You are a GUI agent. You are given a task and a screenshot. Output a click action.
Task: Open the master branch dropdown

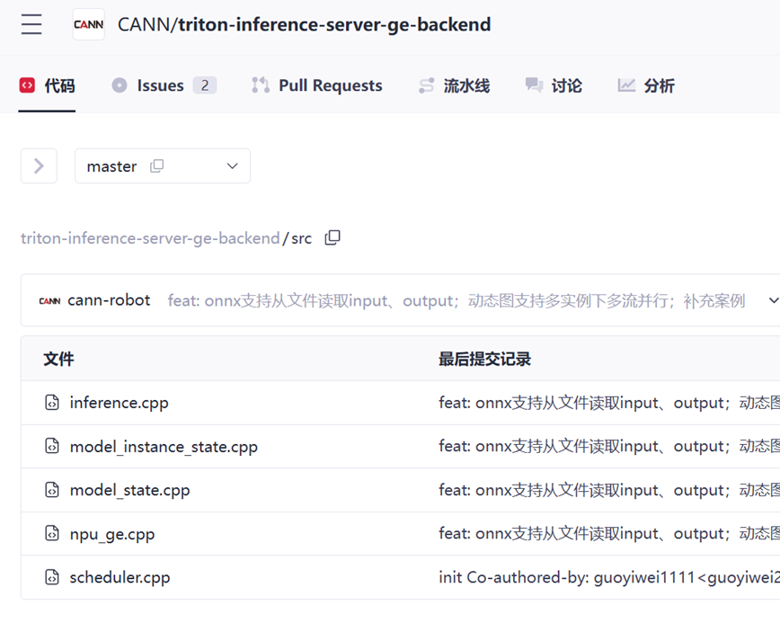(x=231, y=166)
